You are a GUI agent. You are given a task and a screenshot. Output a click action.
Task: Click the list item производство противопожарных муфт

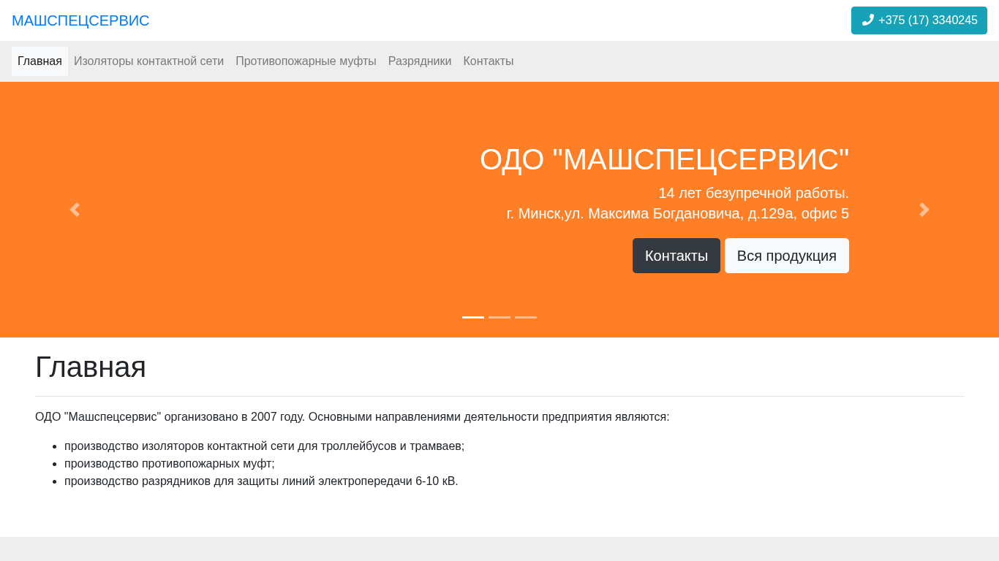click(170, 464)
